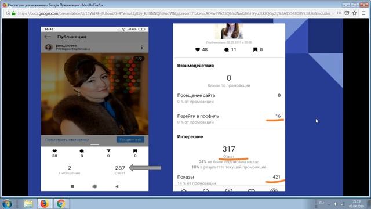Click the heart icon above 38

54,151
